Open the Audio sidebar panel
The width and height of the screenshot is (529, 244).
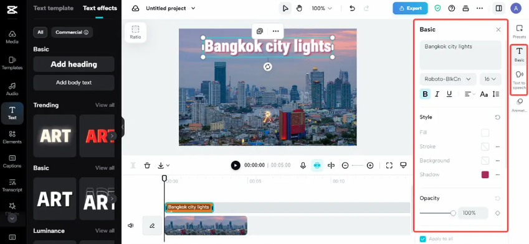[12, 89]
